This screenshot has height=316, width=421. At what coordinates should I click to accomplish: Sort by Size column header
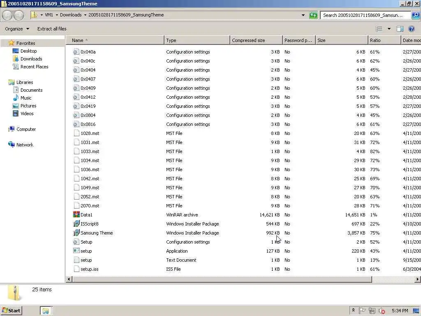pos(342,40)
